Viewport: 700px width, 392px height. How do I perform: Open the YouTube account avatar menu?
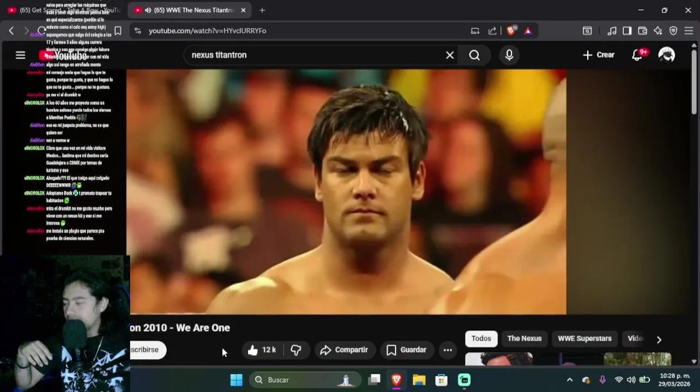click(x=666, y=55)
